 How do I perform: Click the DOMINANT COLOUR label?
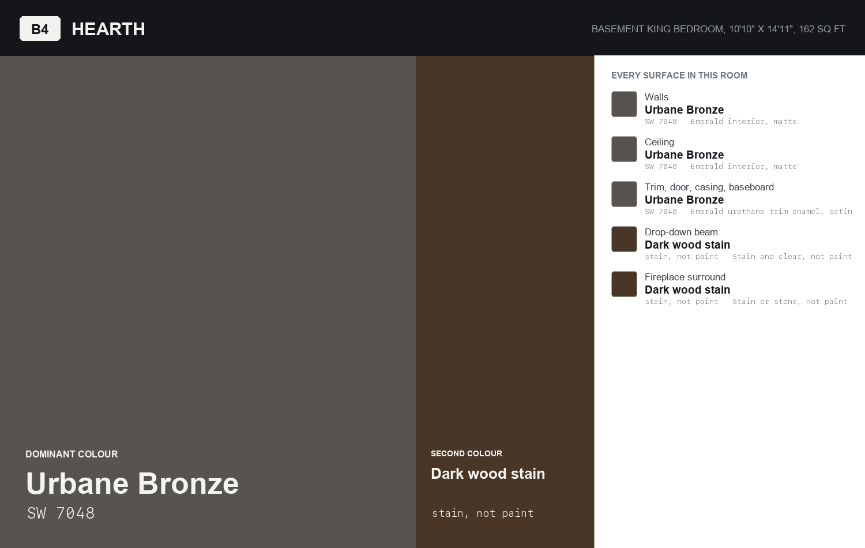point(72,454)
